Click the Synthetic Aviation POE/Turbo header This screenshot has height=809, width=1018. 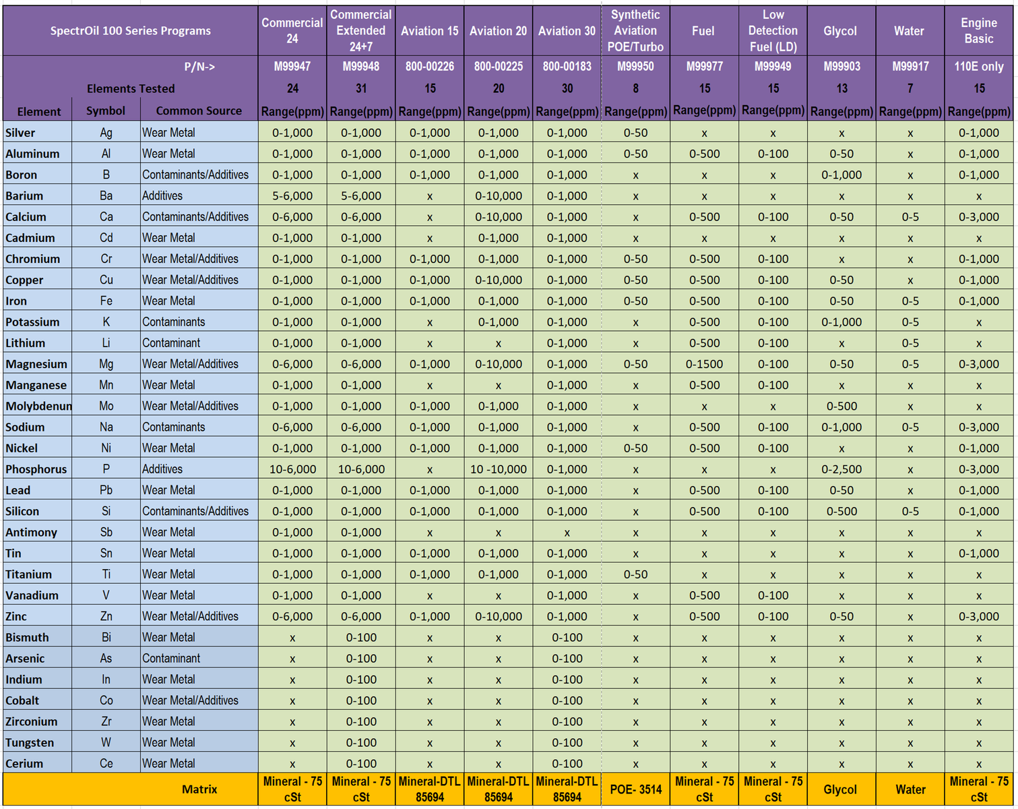[635, 30]
